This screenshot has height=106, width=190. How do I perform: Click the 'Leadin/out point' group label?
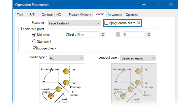click(x=32, y=29)
